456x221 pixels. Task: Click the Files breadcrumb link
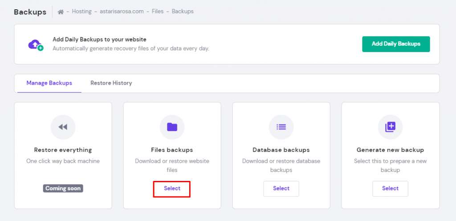point(158,11)
